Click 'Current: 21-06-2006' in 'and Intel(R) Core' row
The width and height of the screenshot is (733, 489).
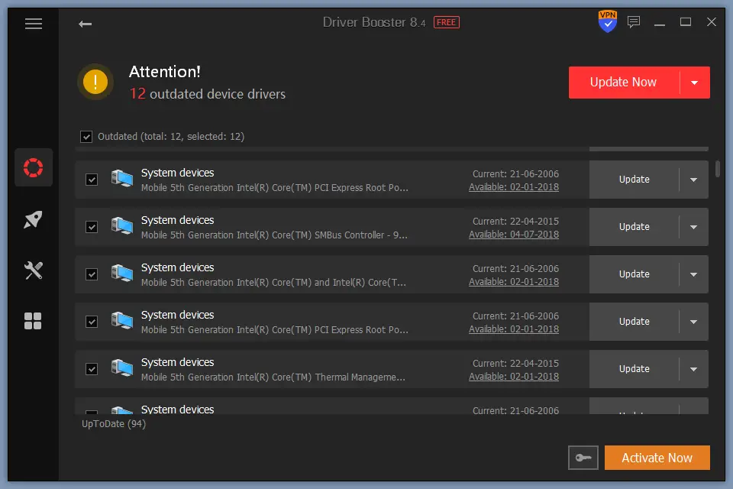(515, 269)
